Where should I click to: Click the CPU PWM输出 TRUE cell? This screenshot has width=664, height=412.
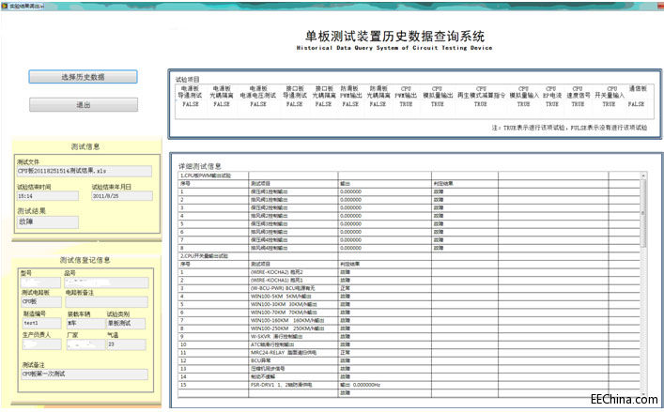click(406, 104)
